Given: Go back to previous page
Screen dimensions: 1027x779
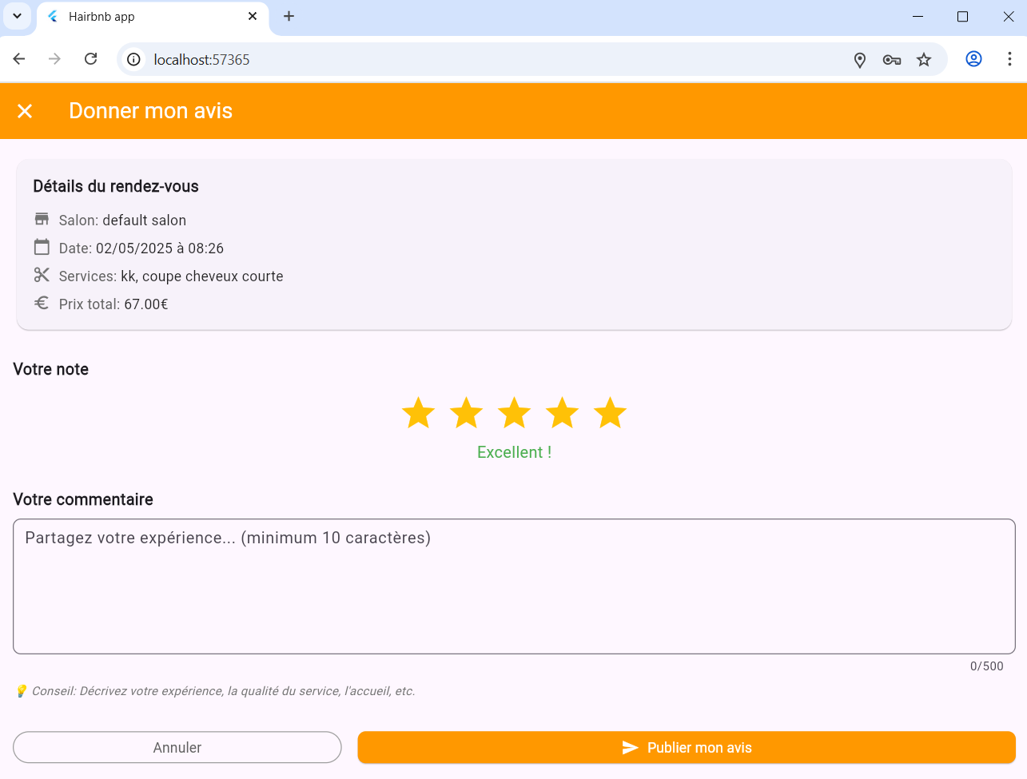Looking at the screenshot, I should point(19,59).
